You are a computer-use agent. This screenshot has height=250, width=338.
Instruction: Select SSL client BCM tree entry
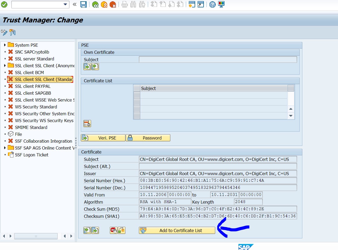pos(29,73)
